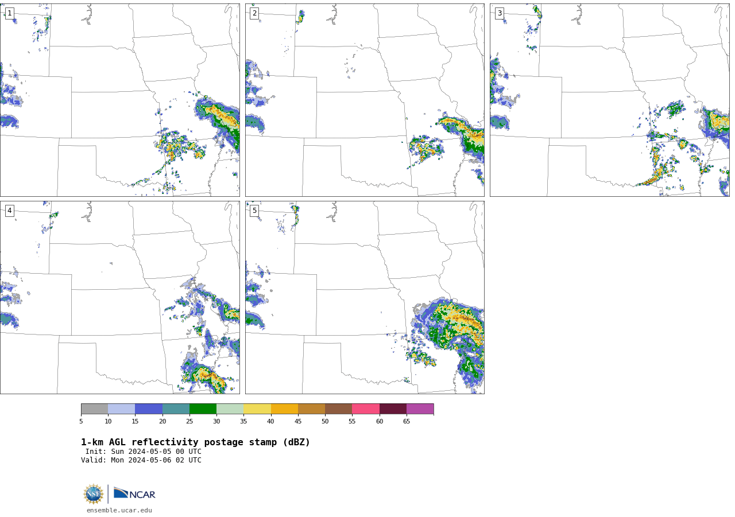Click the pink 55-60 dBZ swatch

[x=366, y=409]
